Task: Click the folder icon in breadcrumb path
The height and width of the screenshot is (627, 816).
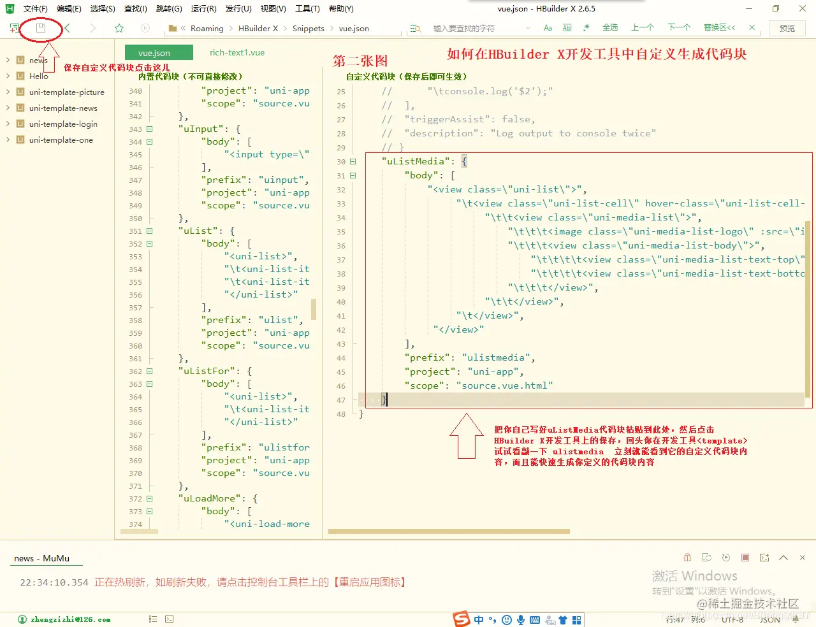Action: (172, 28)
